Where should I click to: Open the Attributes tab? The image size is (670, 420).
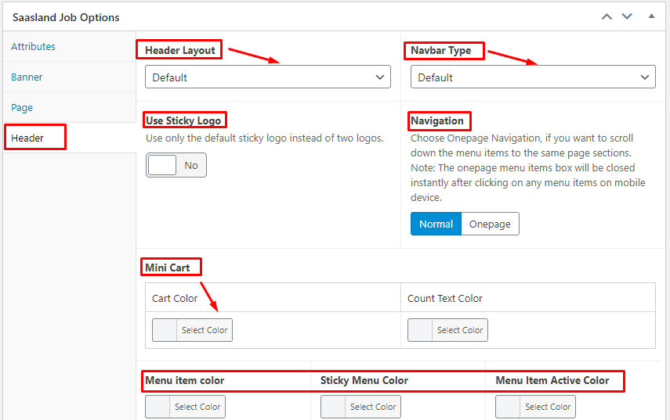pyautogui.click(x=34, y=46)
